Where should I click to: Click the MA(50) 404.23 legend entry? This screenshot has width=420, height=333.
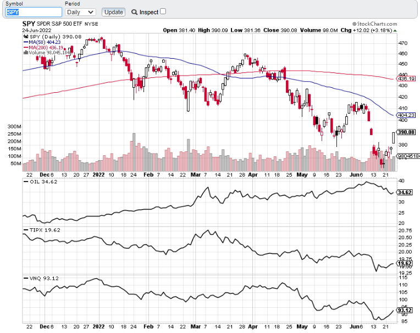[x=42, y=42]
